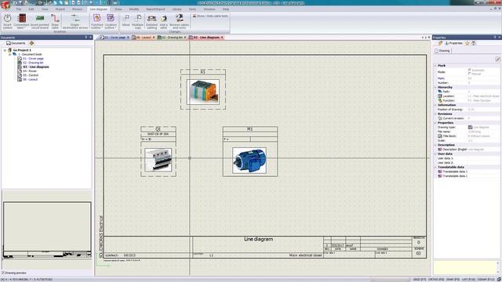Image resolution: width=502 pixels, height=282 pixels.
Task: Click the Multiple copy icon
Action: 138,21
